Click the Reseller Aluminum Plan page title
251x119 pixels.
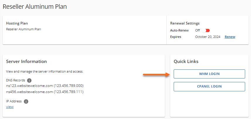(x=35, y=6)
